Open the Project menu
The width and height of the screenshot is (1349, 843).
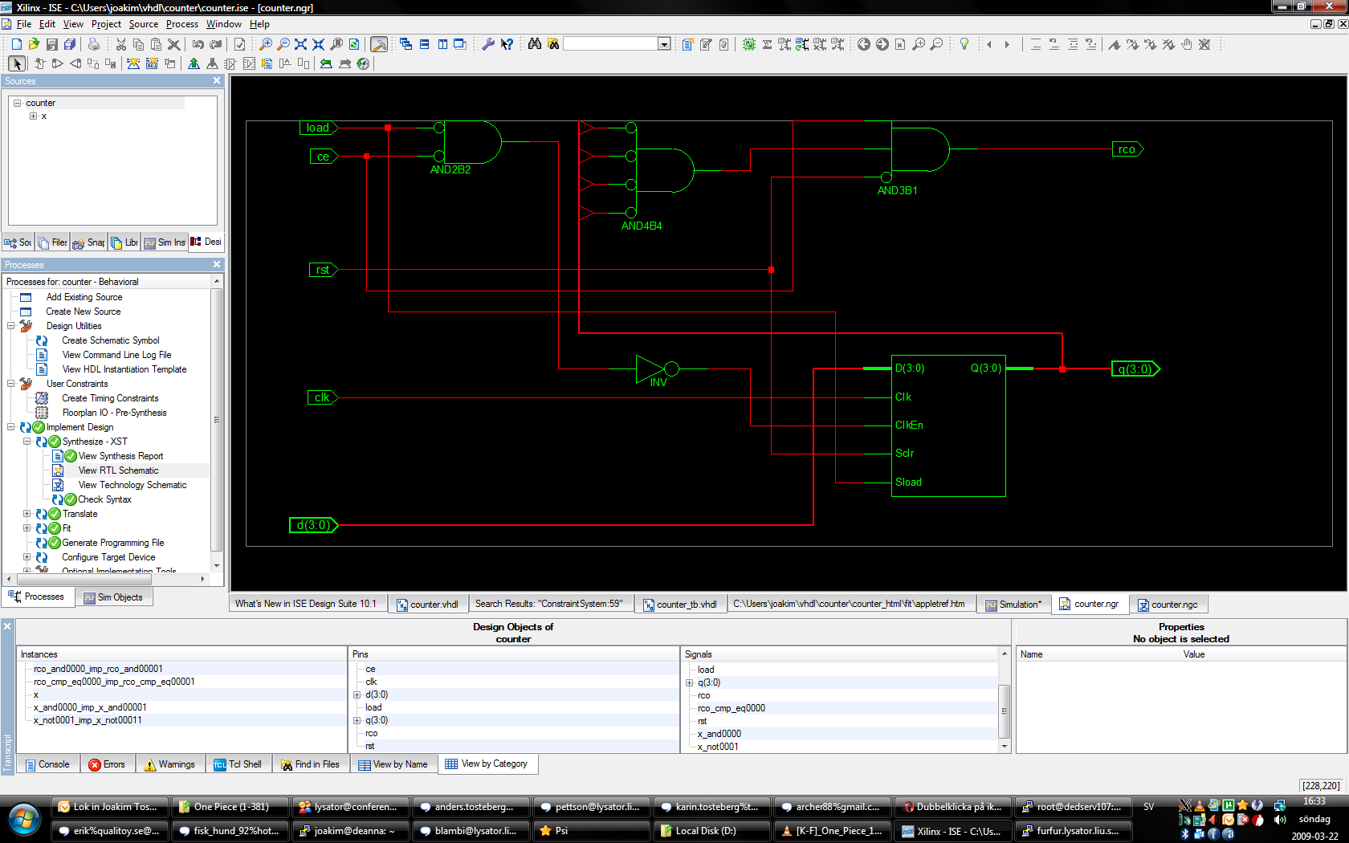click(106, 24)
